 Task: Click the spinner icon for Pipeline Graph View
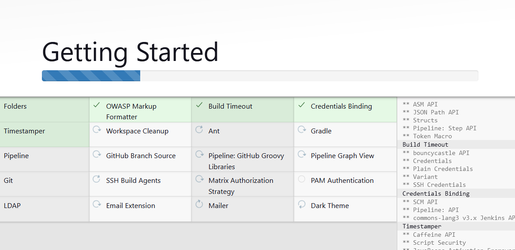(302, 154)
